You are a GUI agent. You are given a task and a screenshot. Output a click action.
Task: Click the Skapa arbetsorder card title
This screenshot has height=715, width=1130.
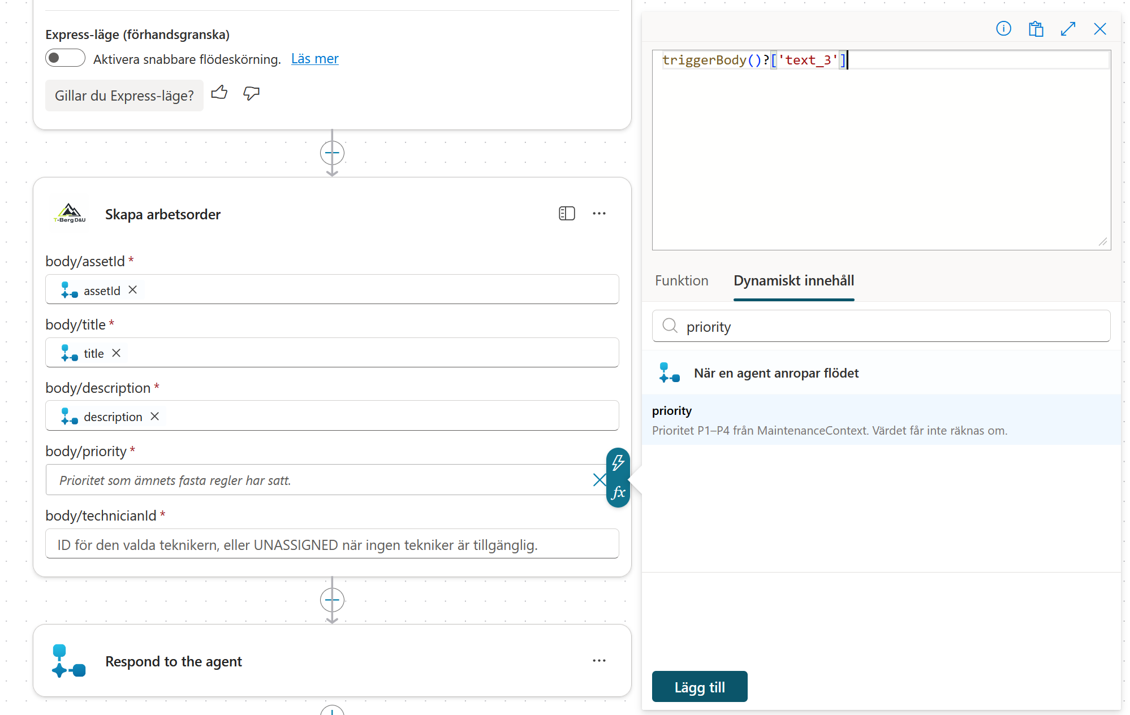[x=162, y=214]
